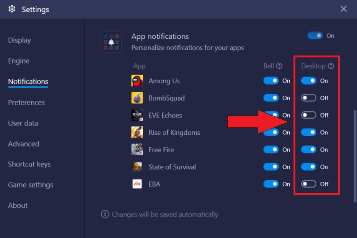Enable Desktop notifications for BombSquad

308,98
